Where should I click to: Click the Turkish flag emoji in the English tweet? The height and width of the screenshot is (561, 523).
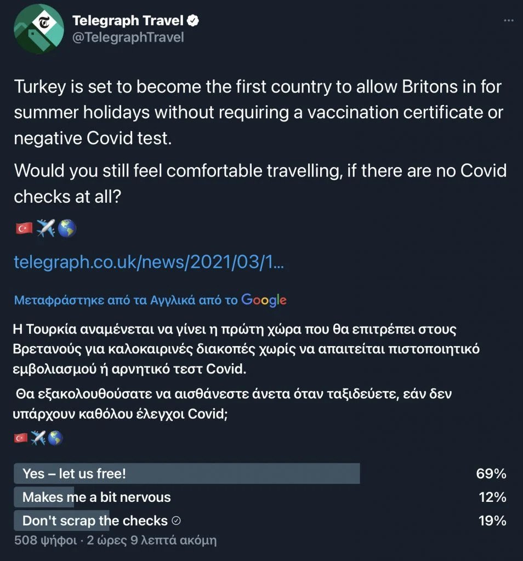point(24,229)
